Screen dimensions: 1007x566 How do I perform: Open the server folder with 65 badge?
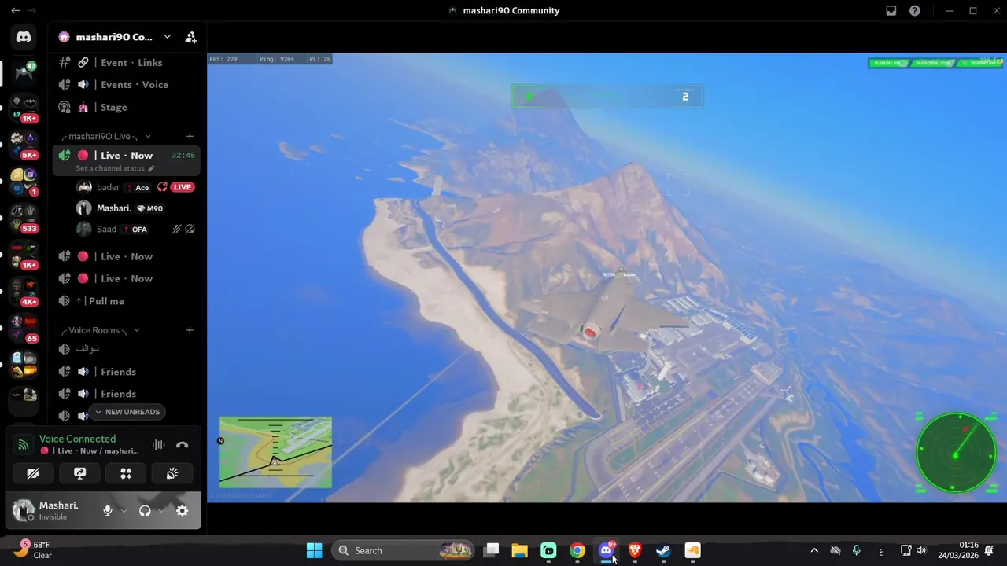(24, 329)
